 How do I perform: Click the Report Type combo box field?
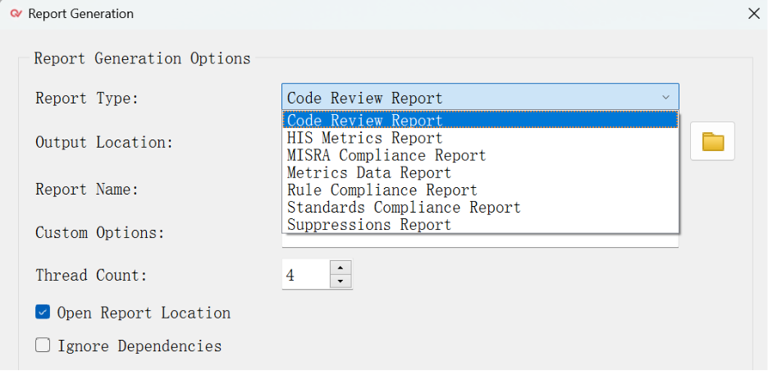tap(468, 98)
